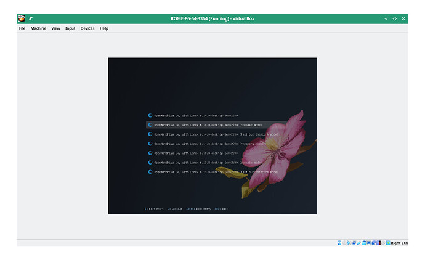Select the first OpenMandriva 6.14.0 boot entry
425x265 pixels.
196,115
